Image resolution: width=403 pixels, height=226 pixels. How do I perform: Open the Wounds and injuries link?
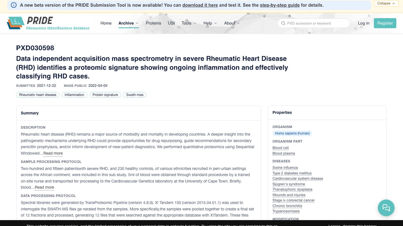click(x=289, y=195)
